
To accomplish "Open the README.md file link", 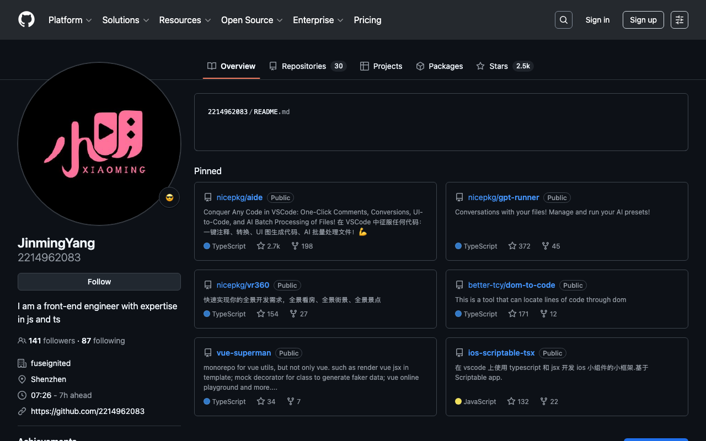I will (272, 112).
